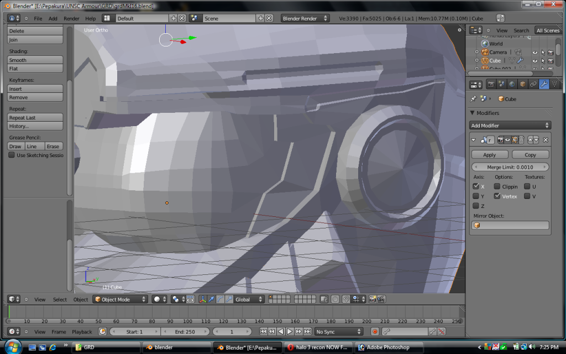Select the rotate manipulator icon
The height and width of the screenshot is (354, 566).
pos(220,299)
